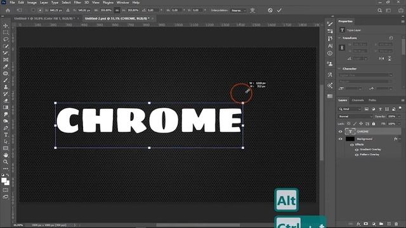Click the X position field in options bar

click(x=56, y=10)
